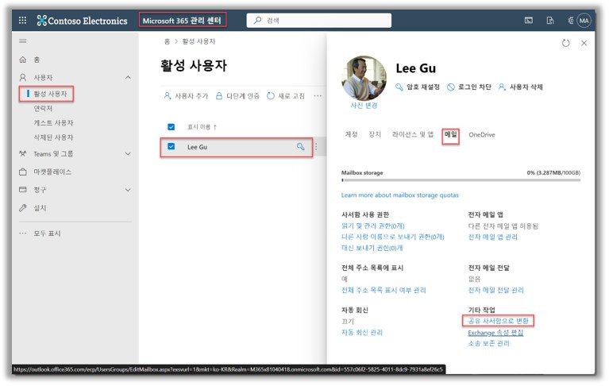Screen dimensions: 609x386
Task: Close the Lee Gu details panel
Action: coord(584,43)
